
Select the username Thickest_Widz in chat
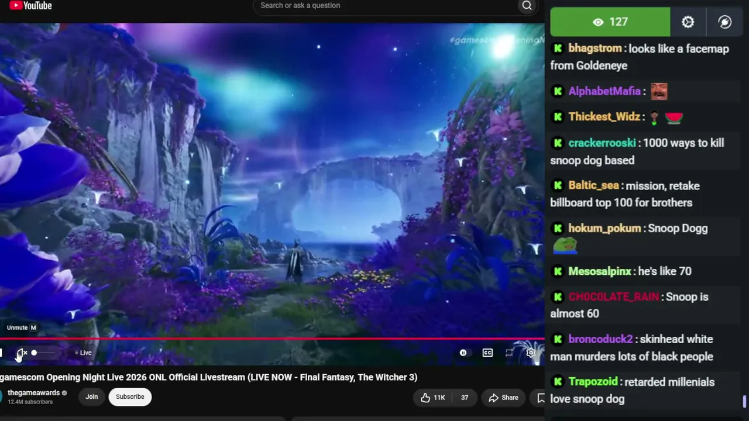(x=604, y=117)
